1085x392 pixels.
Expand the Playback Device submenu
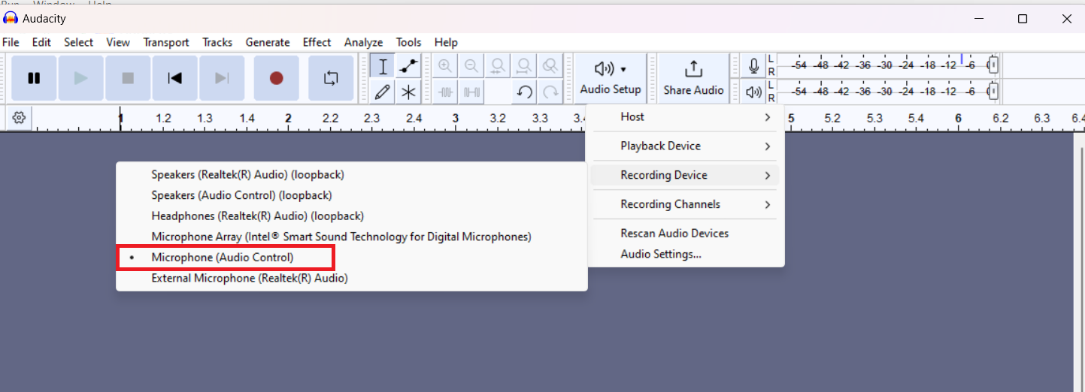(684, 146)
